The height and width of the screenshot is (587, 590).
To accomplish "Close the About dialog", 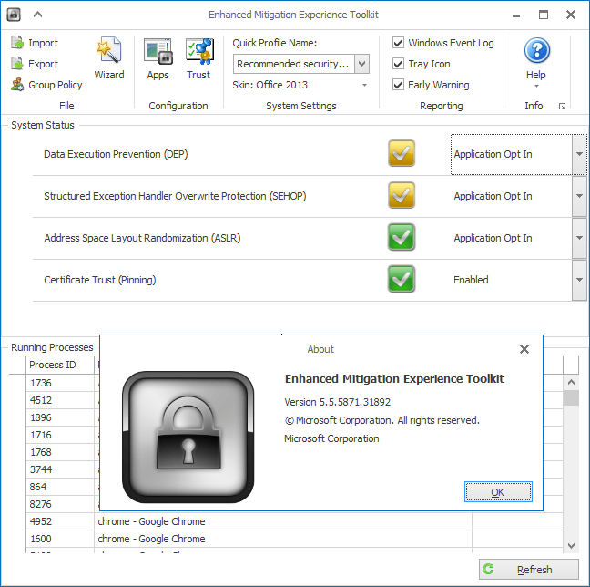I will click(524, 349).
